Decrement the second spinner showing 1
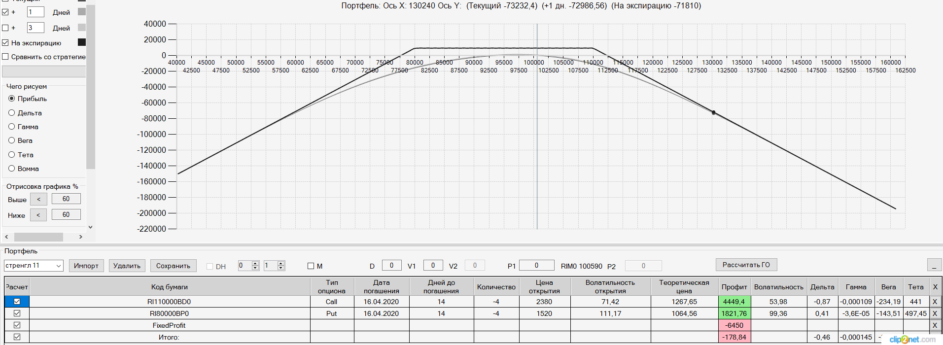The image size is (943, 345). 281,268
